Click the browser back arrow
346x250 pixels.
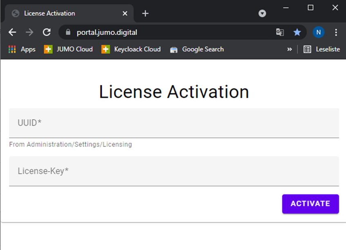(12, 32)
